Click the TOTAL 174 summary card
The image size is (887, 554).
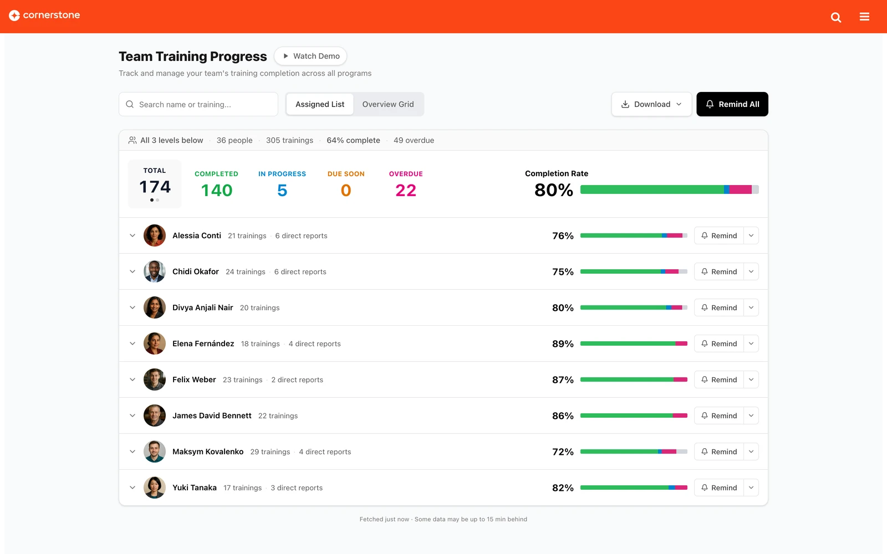(x=155, y=184)
